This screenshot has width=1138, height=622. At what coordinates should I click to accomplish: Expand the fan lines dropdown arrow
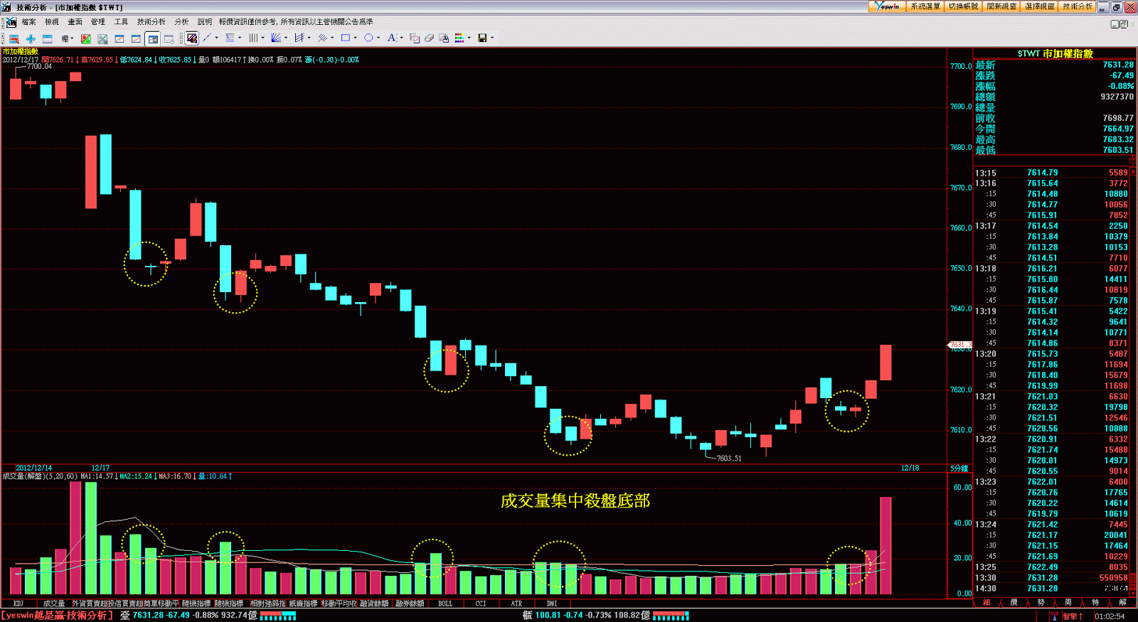(285, 38)
